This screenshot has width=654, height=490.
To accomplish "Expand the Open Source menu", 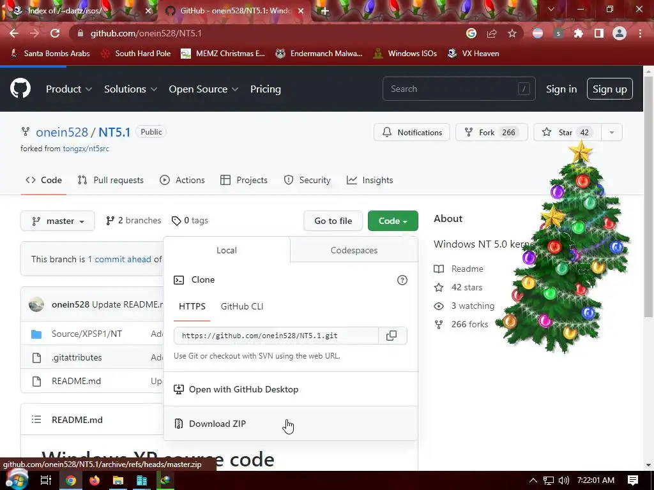I will coord(204,89).
